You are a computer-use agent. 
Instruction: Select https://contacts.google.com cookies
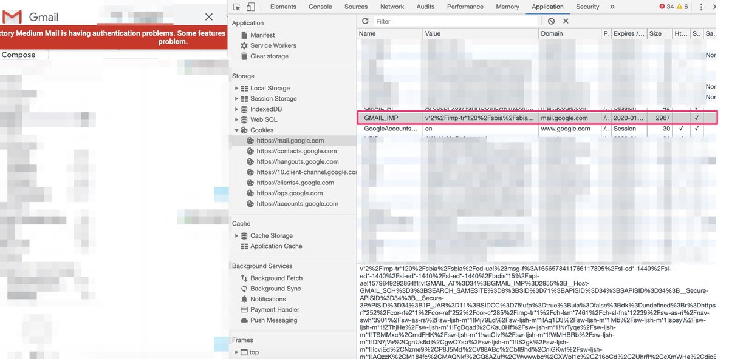click(x=296, y=151)
